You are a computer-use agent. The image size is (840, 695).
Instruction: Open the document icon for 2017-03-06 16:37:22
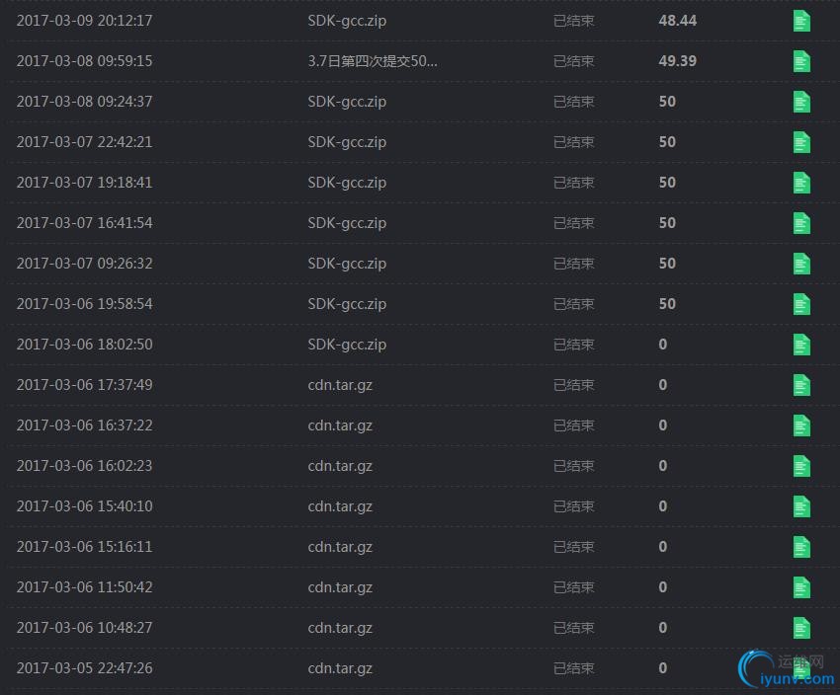(x=801, y=425)
